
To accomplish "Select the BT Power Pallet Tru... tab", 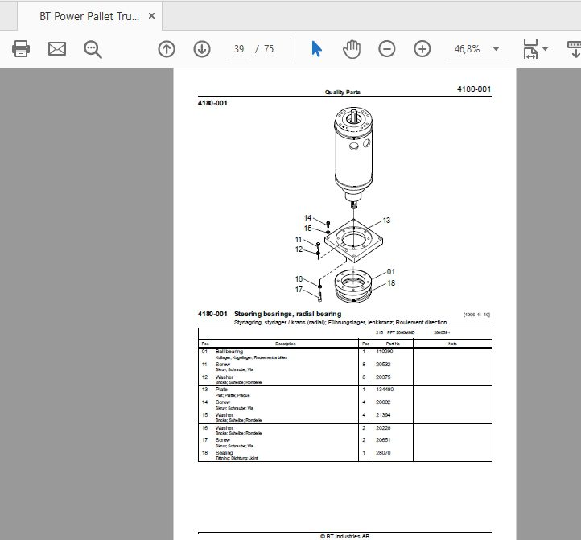I will pos(89,16).
